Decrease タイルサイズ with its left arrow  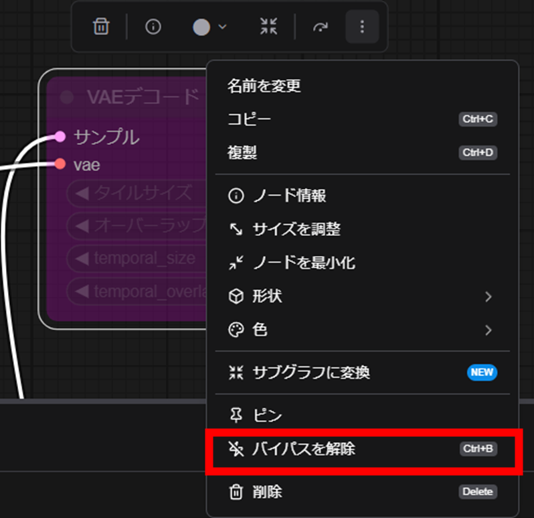coord(82,193)
